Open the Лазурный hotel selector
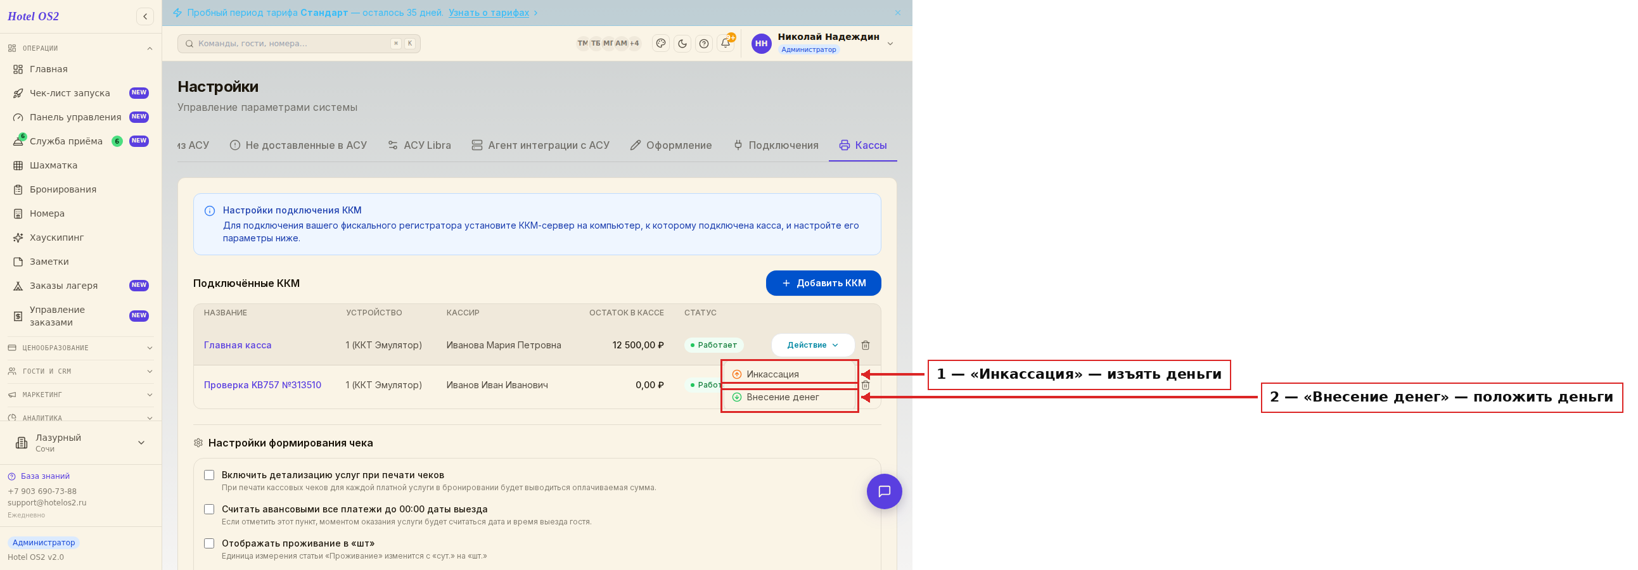Image resolution: width=1638 pixels, height=570 pixels. [80, 443]
